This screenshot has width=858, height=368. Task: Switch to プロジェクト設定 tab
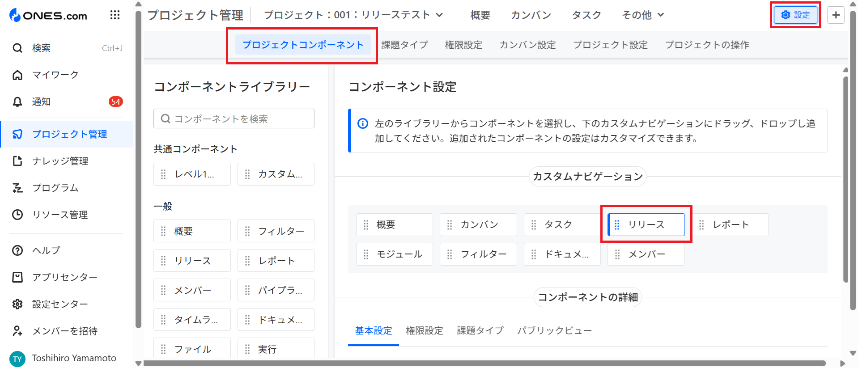pos(610,45)
